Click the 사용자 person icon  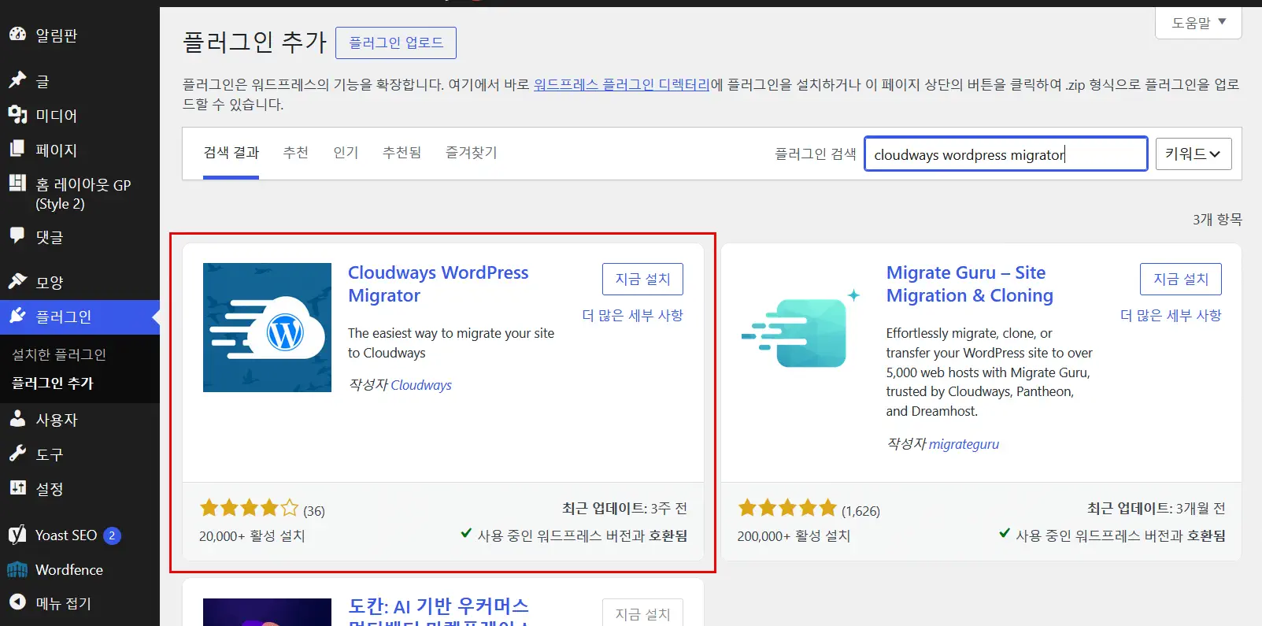[x=17, y=420]
